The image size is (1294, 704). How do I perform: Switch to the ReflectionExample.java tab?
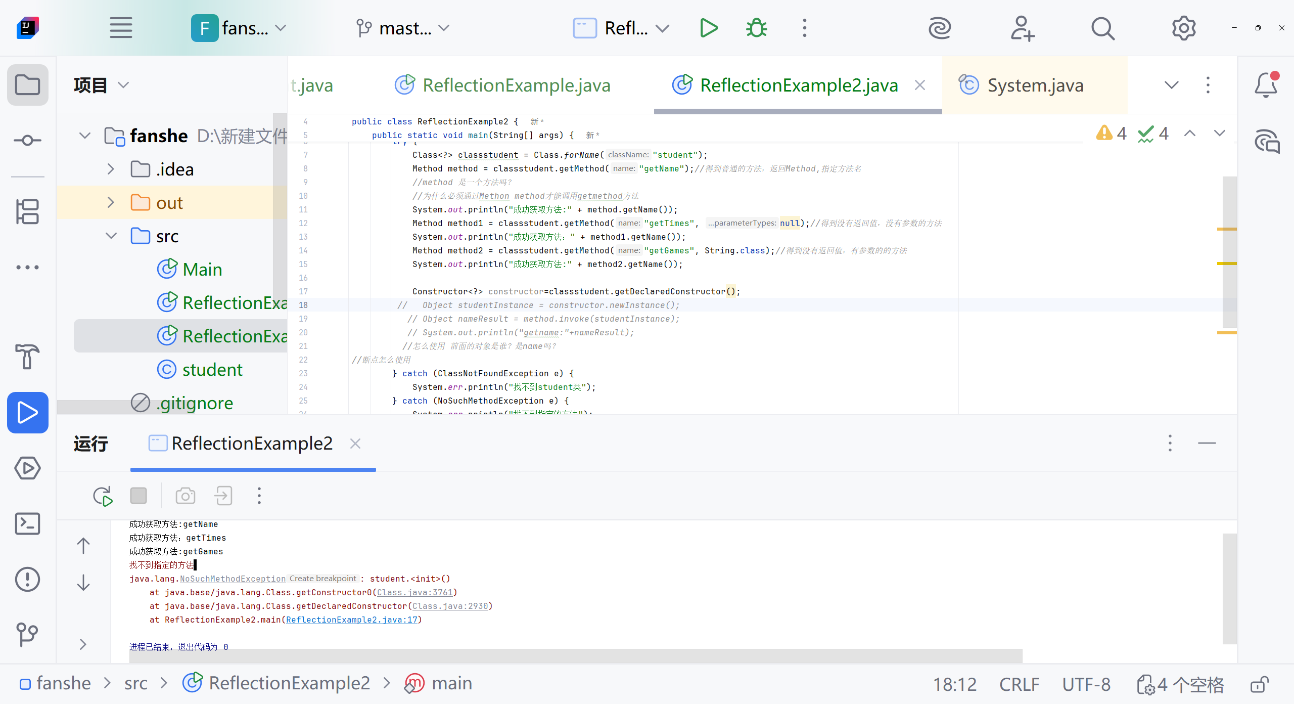[516, 85]
